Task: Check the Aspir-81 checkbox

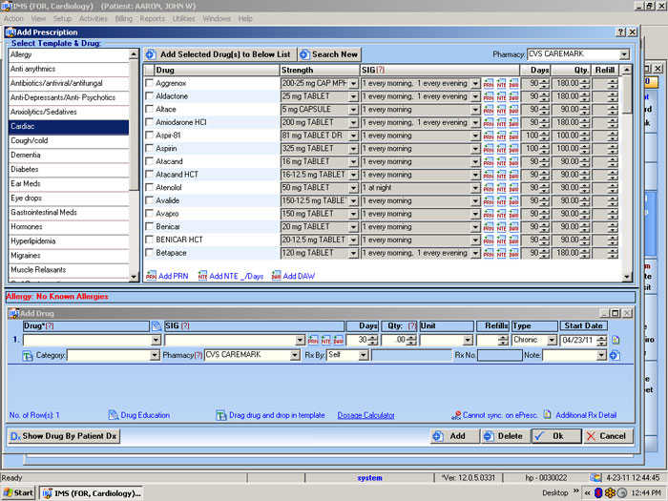Action: pyautogui.click(x=149, y=136)
